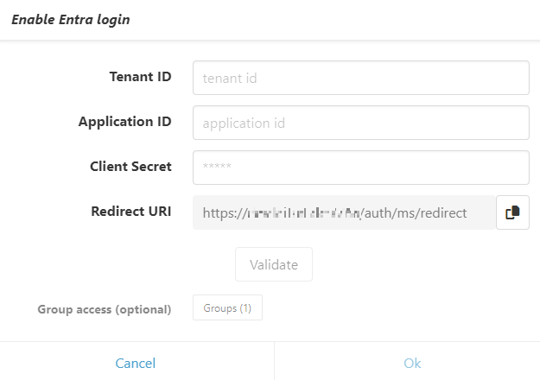
Task: Select the Application ID text box
Action: click(361, 123)
